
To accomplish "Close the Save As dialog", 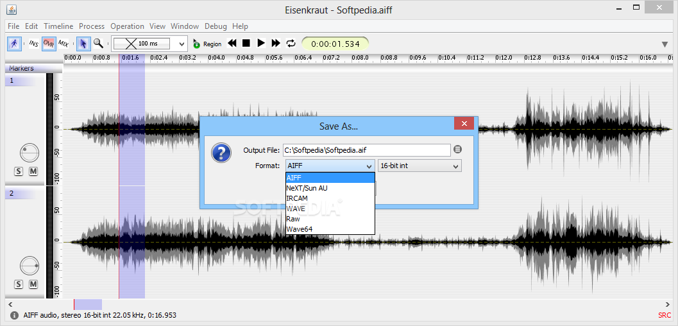I will pos(464,124).
